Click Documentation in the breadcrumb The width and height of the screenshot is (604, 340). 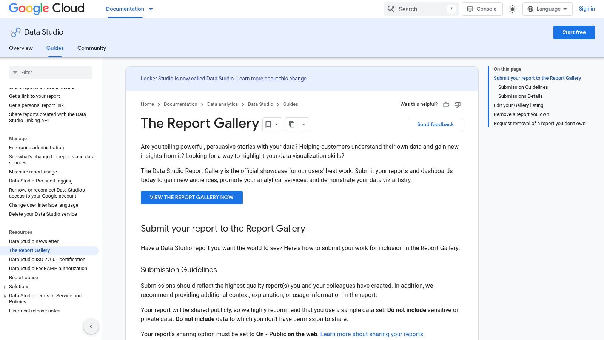coord(180,104)
